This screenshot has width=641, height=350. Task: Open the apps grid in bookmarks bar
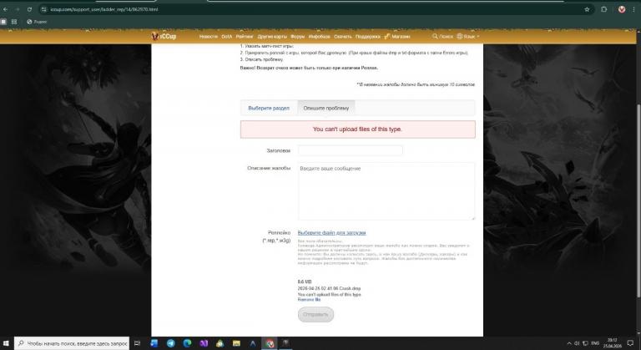tap(14, 22)
